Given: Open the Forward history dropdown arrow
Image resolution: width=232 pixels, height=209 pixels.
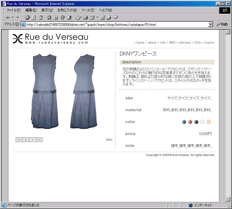Looking at the screenshot, I should [x=23, y=17].
